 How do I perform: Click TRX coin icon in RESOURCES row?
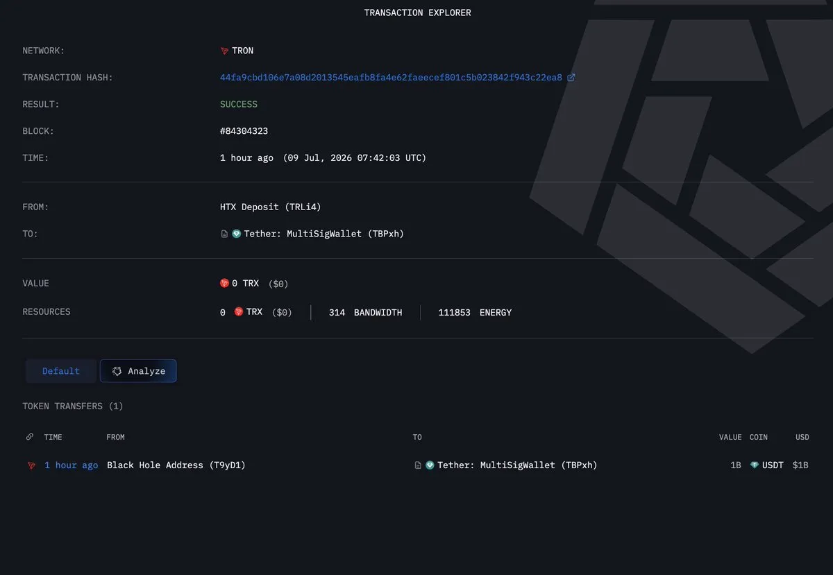[239, 312]
